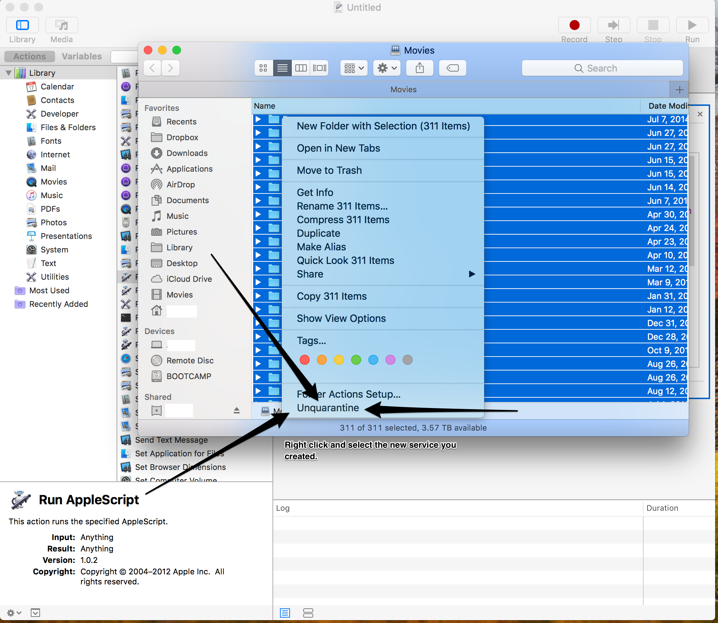Select Move to Trash menu item
The height and width of the screenshot is (623, 718).
point(329,170)
